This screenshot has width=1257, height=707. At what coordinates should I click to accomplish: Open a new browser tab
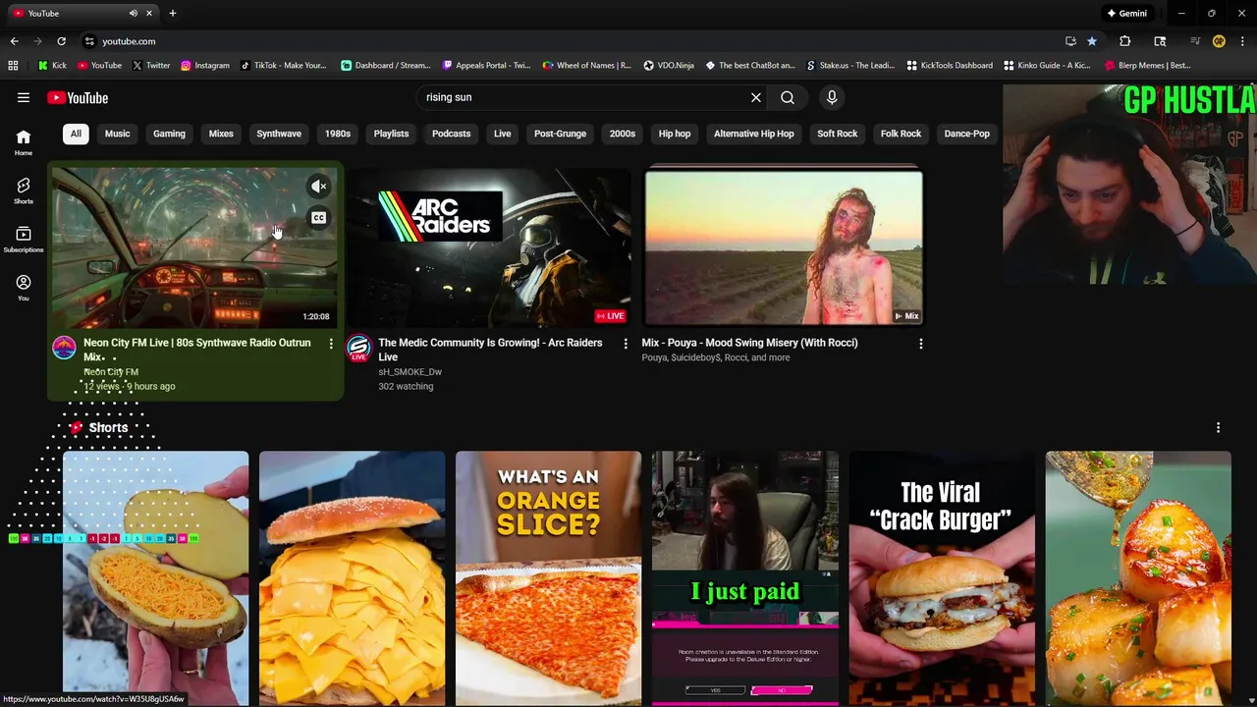point(172,13)
